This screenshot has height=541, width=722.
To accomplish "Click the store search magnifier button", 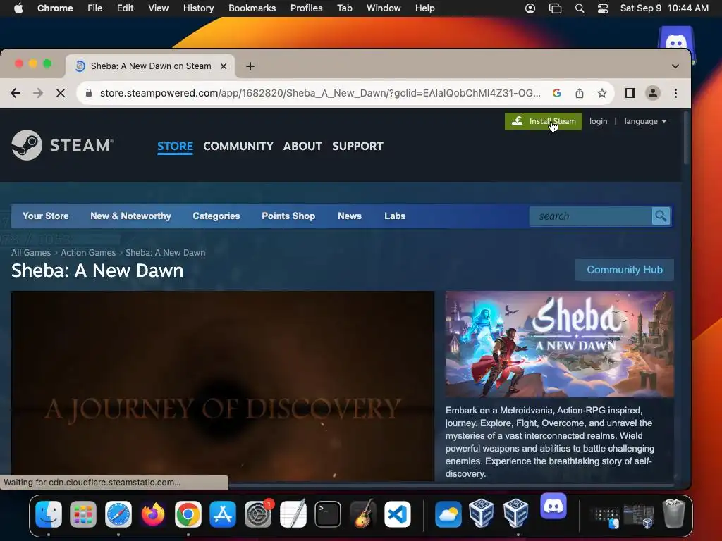I will (661, 216).
